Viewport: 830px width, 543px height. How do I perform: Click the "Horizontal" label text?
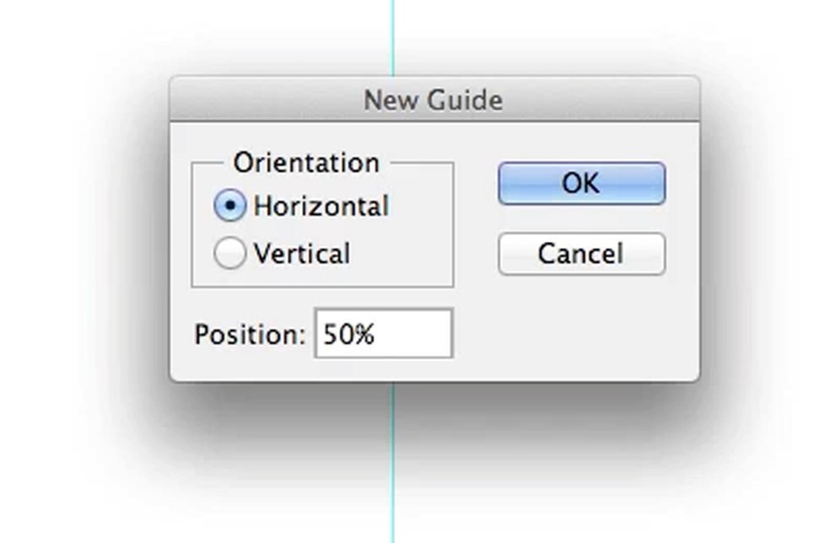[x=321, y=207]
